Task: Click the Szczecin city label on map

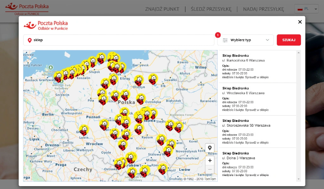Action: 62,95
